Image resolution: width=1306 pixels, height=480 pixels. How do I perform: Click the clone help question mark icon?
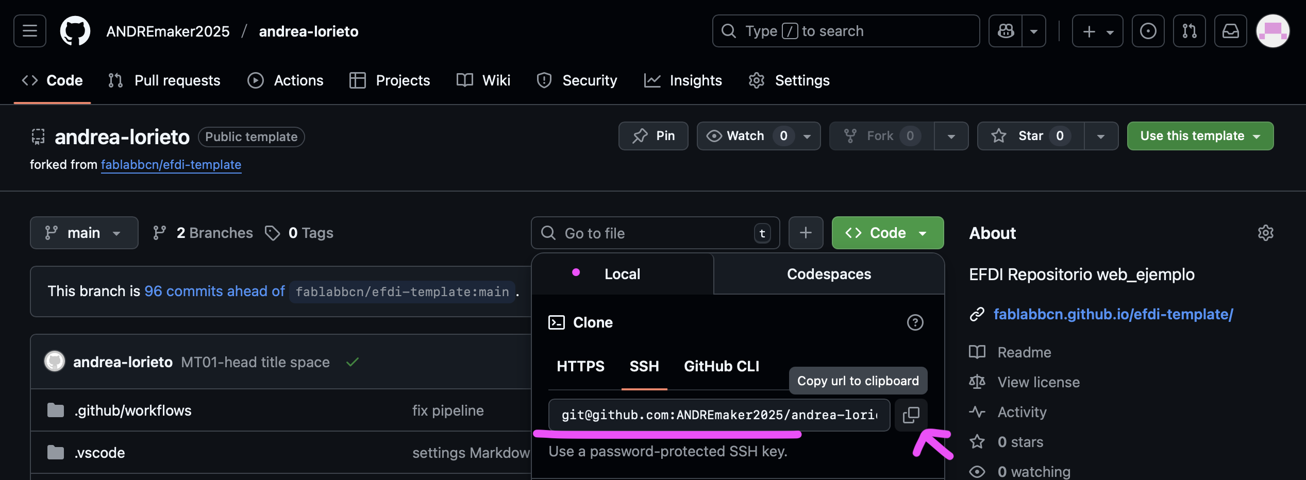coord(915,322)
